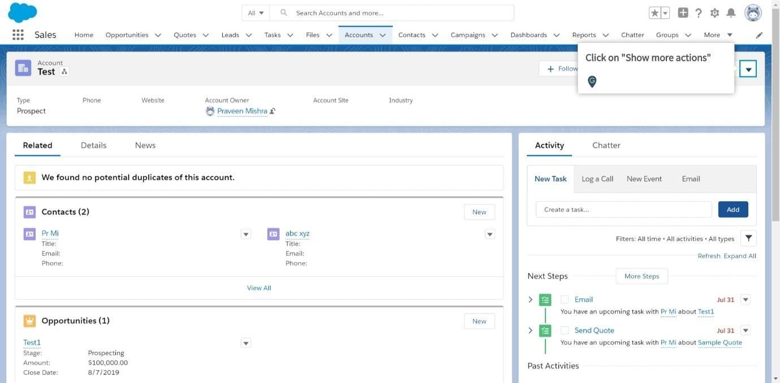Open the search scope All dropdown

tap(256, 12)
